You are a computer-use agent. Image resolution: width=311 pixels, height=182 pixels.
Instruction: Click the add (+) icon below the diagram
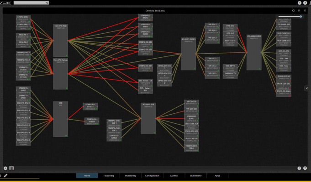5,168
